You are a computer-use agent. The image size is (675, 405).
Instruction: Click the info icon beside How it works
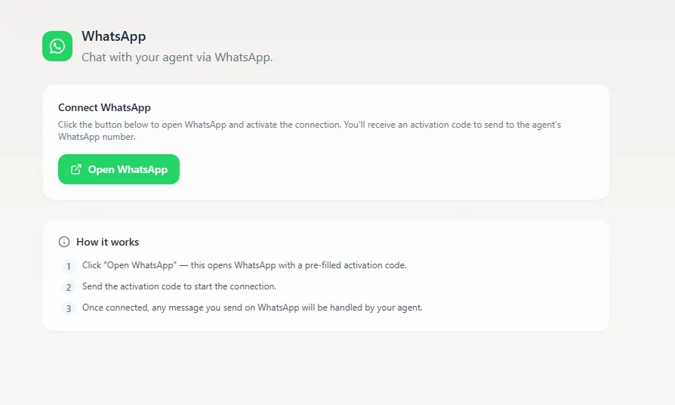click(x=64, y=242)
